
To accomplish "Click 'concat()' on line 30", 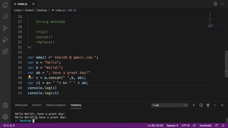I will pyautogui.click(x=44, y=37).
